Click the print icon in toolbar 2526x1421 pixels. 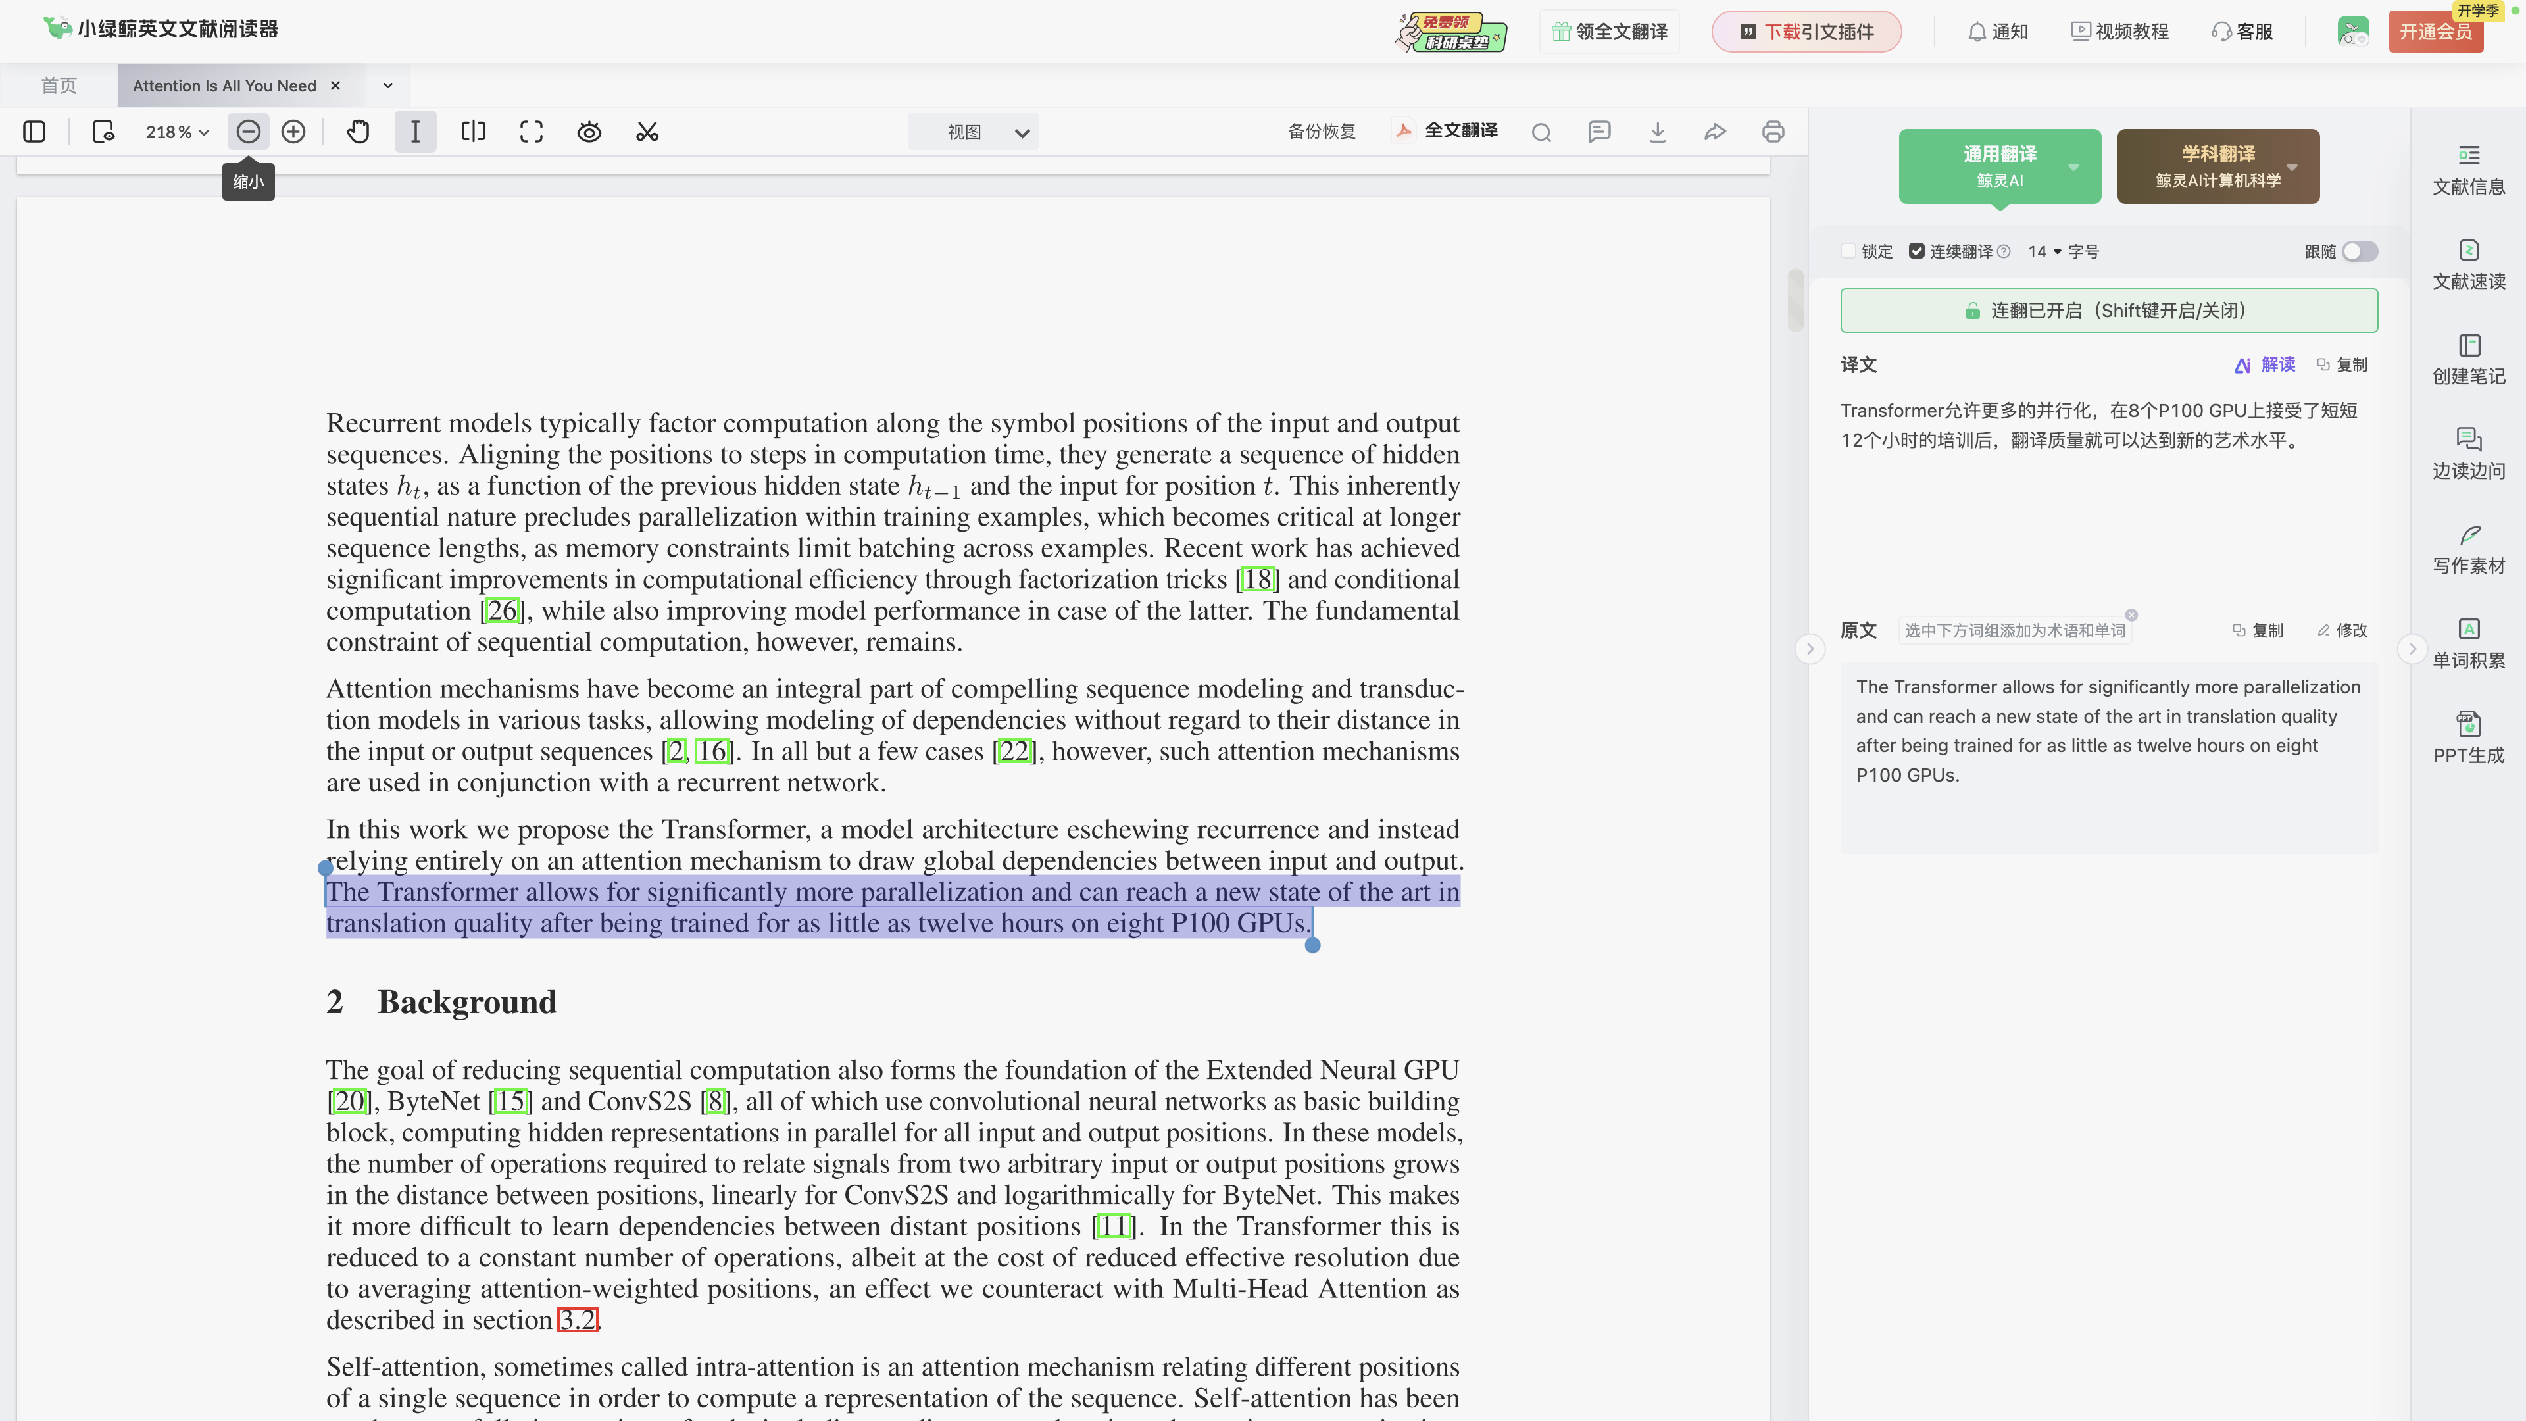(1772, 132)
